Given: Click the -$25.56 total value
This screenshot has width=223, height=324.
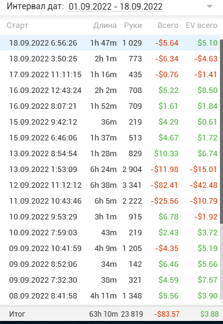Looking at the screenshot, I should click(164, 201).
